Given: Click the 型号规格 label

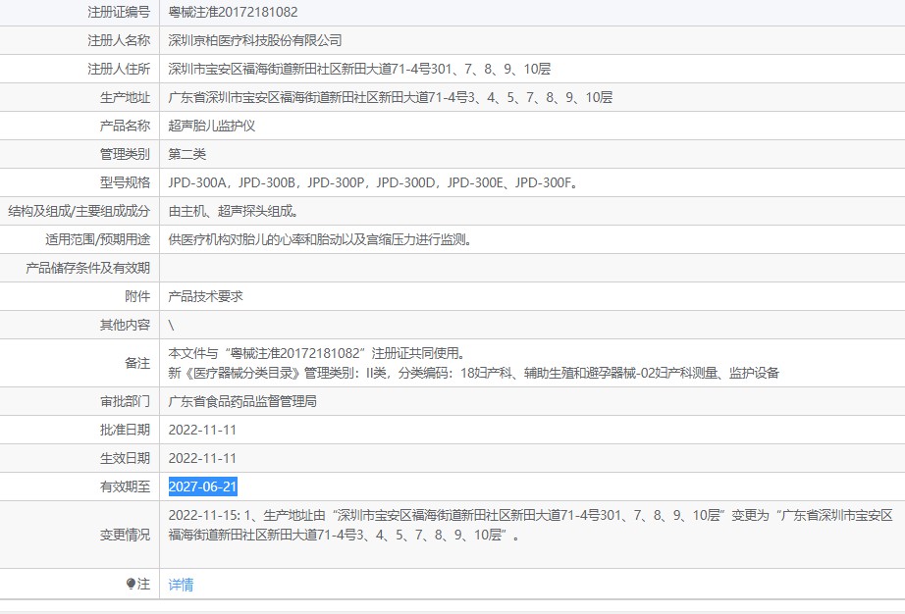Looking at the screenshot, I should pyautogui.click(x=125, y=182).
